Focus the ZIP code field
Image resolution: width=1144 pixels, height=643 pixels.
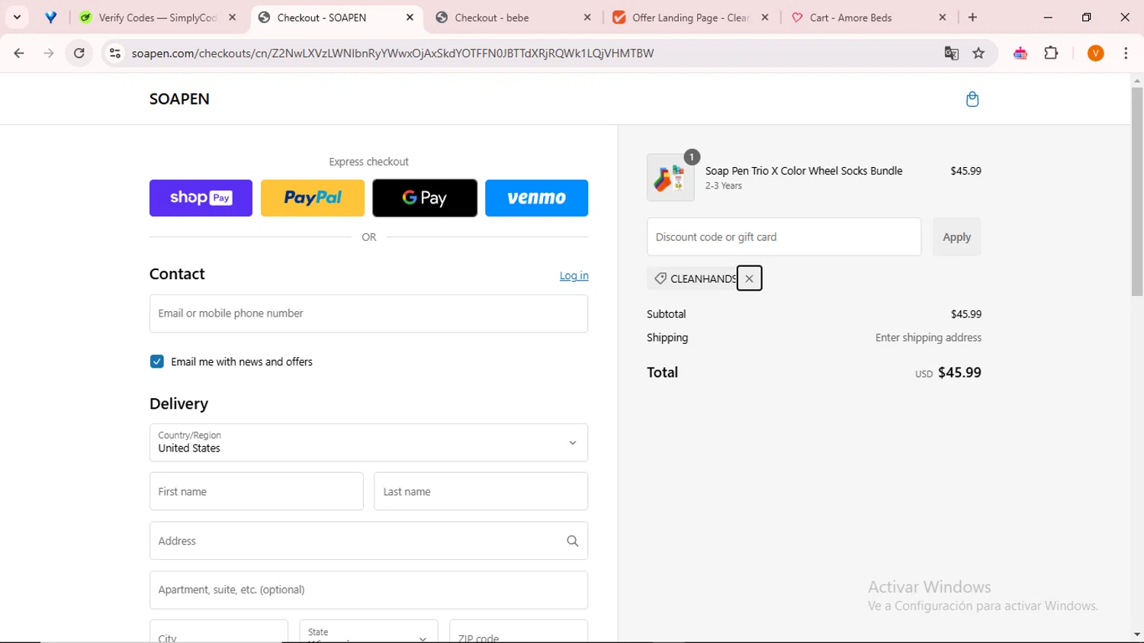point(519,632)
